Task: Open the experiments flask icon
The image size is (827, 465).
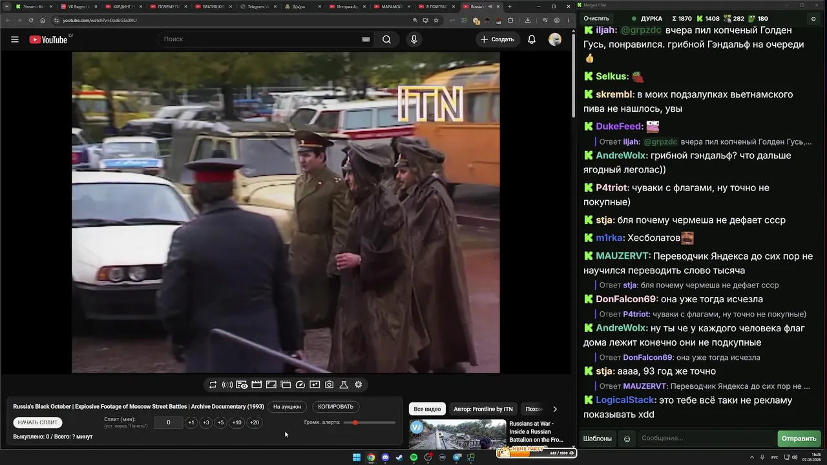Action: click(x=344, y=384)
